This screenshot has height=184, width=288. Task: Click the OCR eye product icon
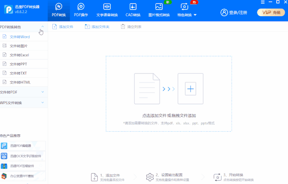(x=4, y=156)
